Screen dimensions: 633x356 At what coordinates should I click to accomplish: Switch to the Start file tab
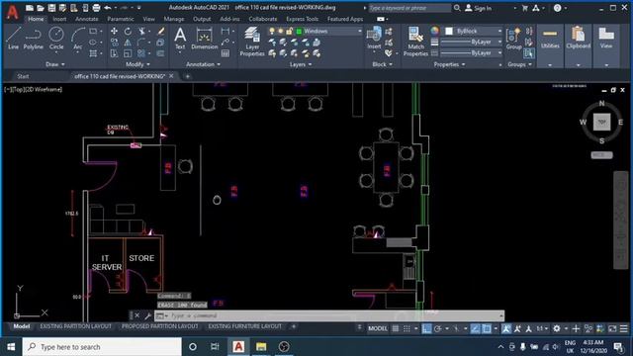click(23, 76)
